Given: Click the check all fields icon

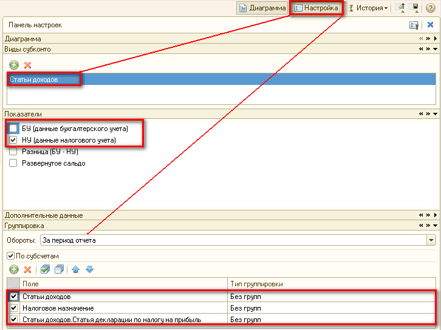Looking at the screenshot, I should pyautogui.click(x=45, y=269).
